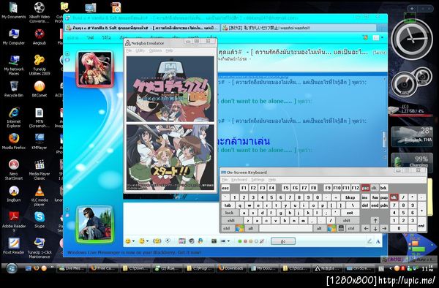
Task: Toggle the nlk key on On-Screen Keyboard
Action: [394, 197]
